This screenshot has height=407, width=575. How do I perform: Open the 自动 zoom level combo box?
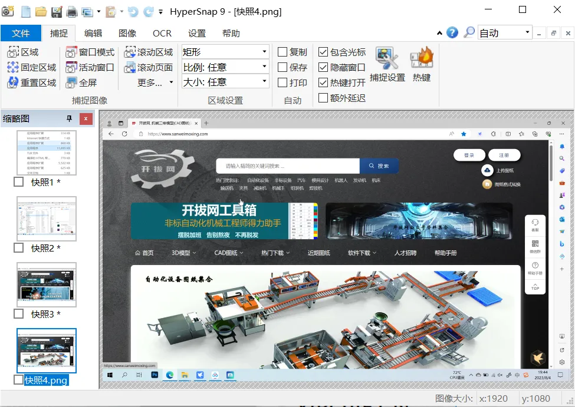click(x=505, y=33)
